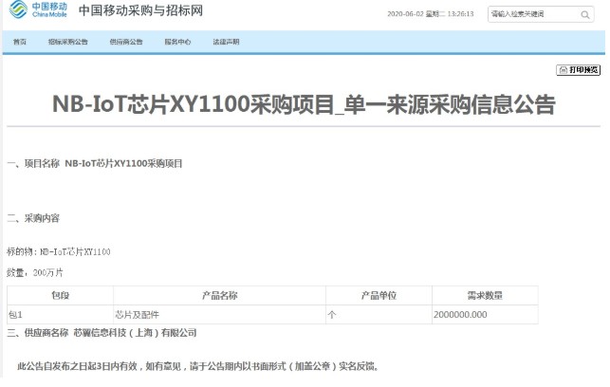This screenshot has width=610, height=387.
Task: Click the site title 中国移动采购与招标网
Action: [x=140, y=12]
